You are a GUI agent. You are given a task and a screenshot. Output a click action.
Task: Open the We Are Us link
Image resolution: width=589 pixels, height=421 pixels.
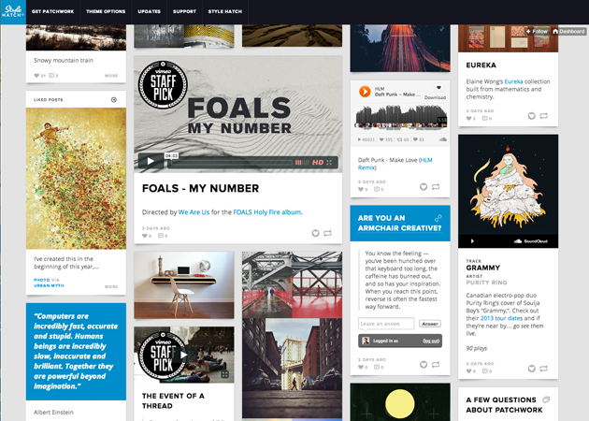(x=194, y=212)
